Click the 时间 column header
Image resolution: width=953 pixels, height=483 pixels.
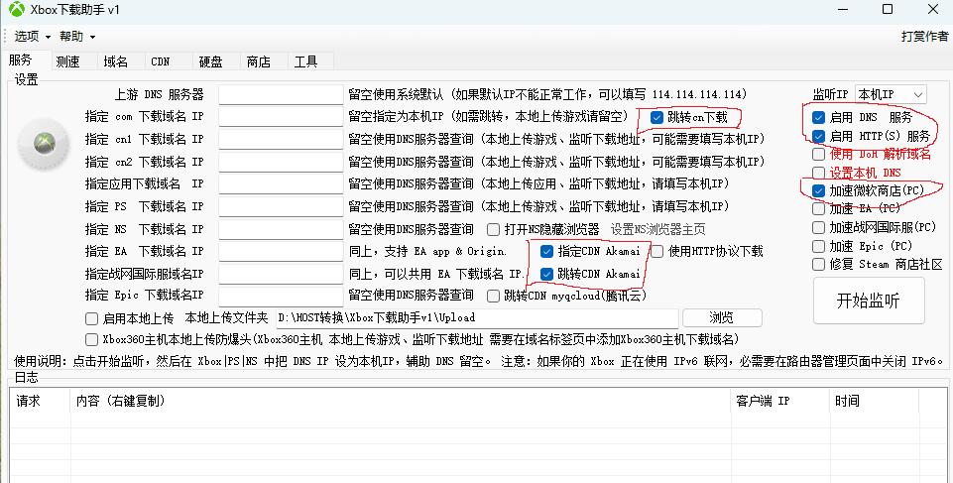point(874,401)
